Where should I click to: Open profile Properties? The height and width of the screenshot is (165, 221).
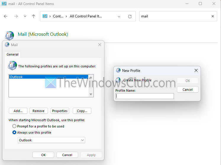60,111
